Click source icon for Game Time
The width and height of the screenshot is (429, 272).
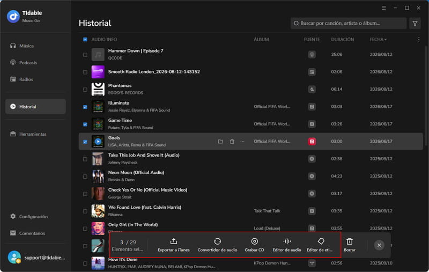click(x=312, y=124)
